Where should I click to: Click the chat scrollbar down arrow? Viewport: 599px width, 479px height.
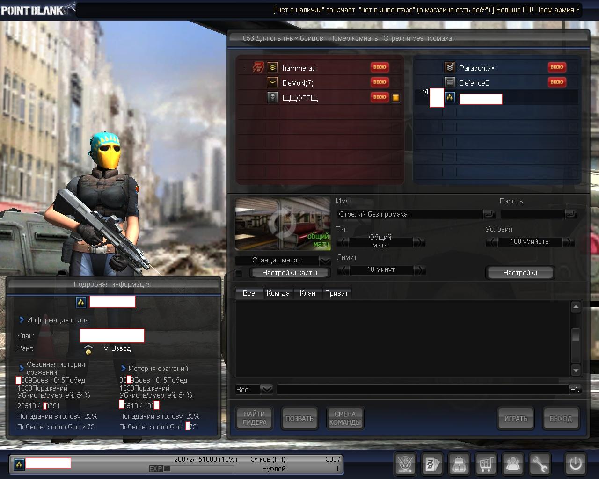(x=576, y=370)
